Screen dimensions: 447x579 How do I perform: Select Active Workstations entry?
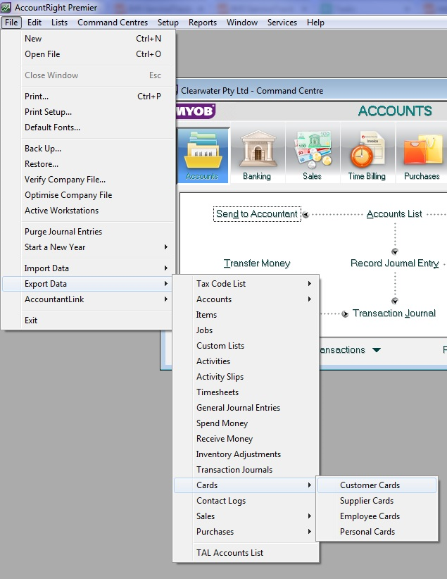point(88,211)
